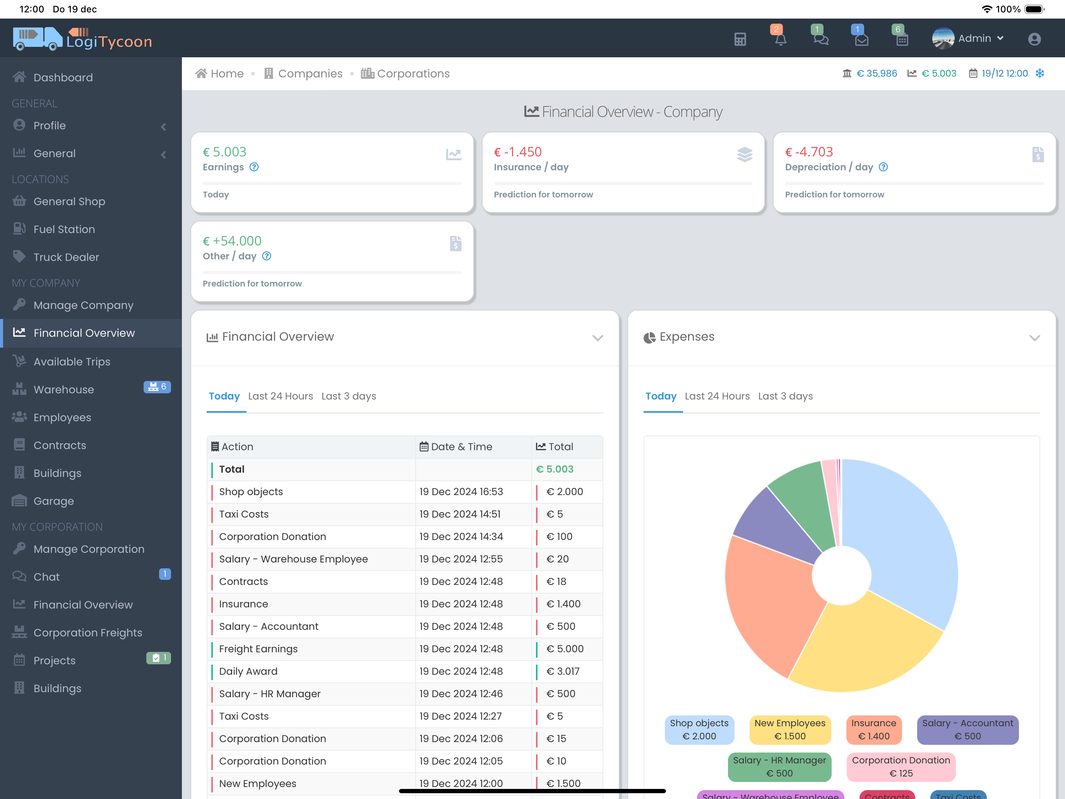Collapse the Expenses panel chevron
This screenshot has height=799, width=1065.
1034,337
